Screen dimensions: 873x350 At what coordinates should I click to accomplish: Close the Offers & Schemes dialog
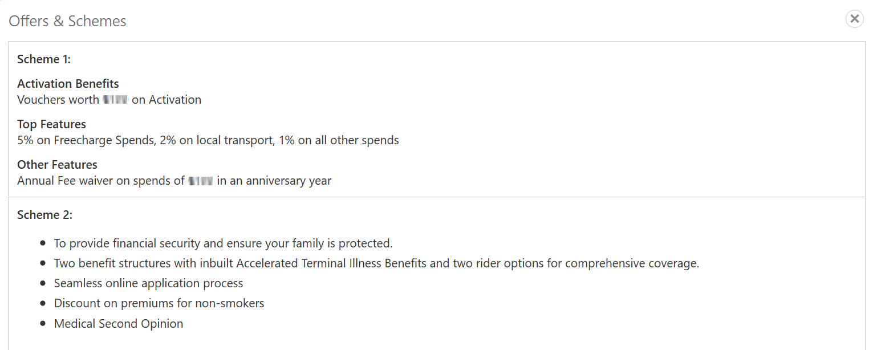[x=854, y=19]
